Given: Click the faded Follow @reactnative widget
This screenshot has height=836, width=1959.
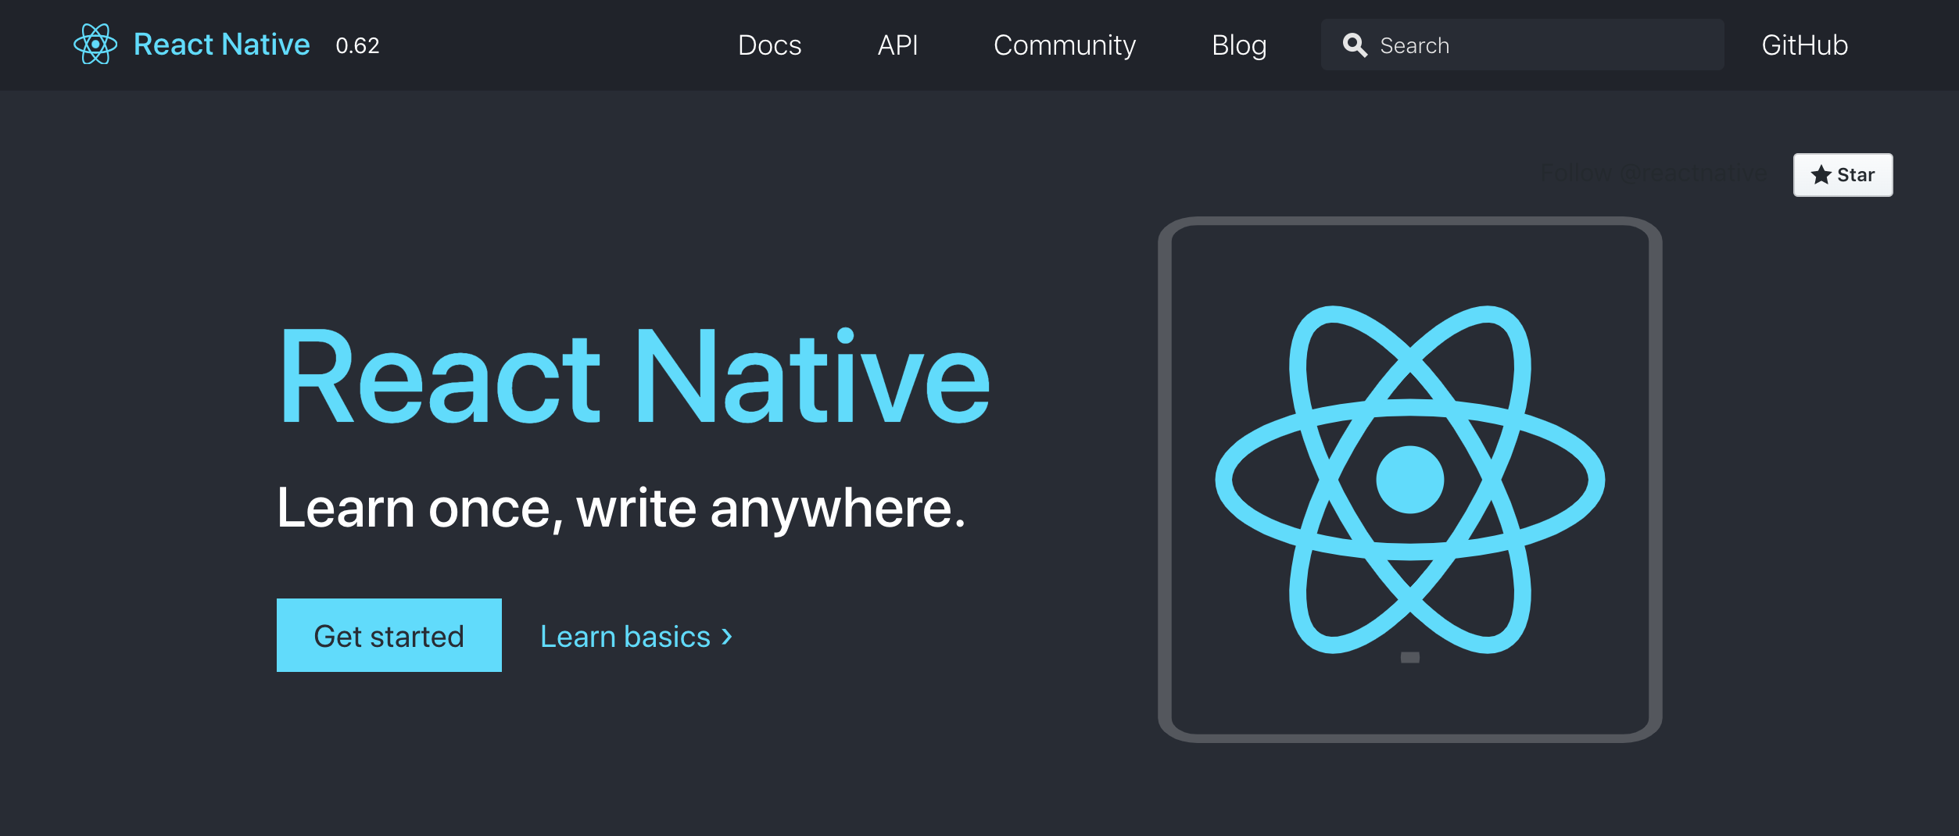Looking at the screenshot, I should click(x=1653, y=173).
